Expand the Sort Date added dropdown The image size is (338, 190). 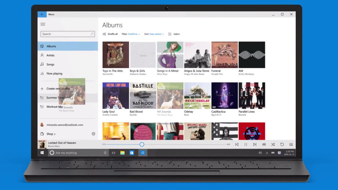click(x=154, y=34)
